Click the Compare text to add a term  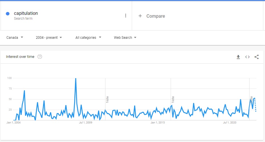[155, 16]
